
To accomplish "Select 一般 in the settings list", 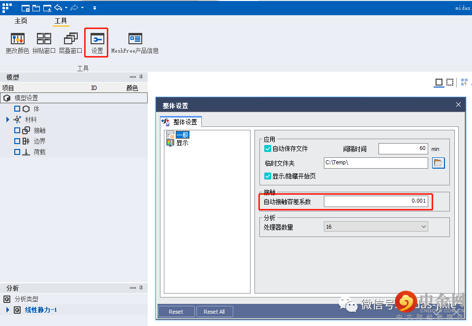I will click(x=183, y=135).
